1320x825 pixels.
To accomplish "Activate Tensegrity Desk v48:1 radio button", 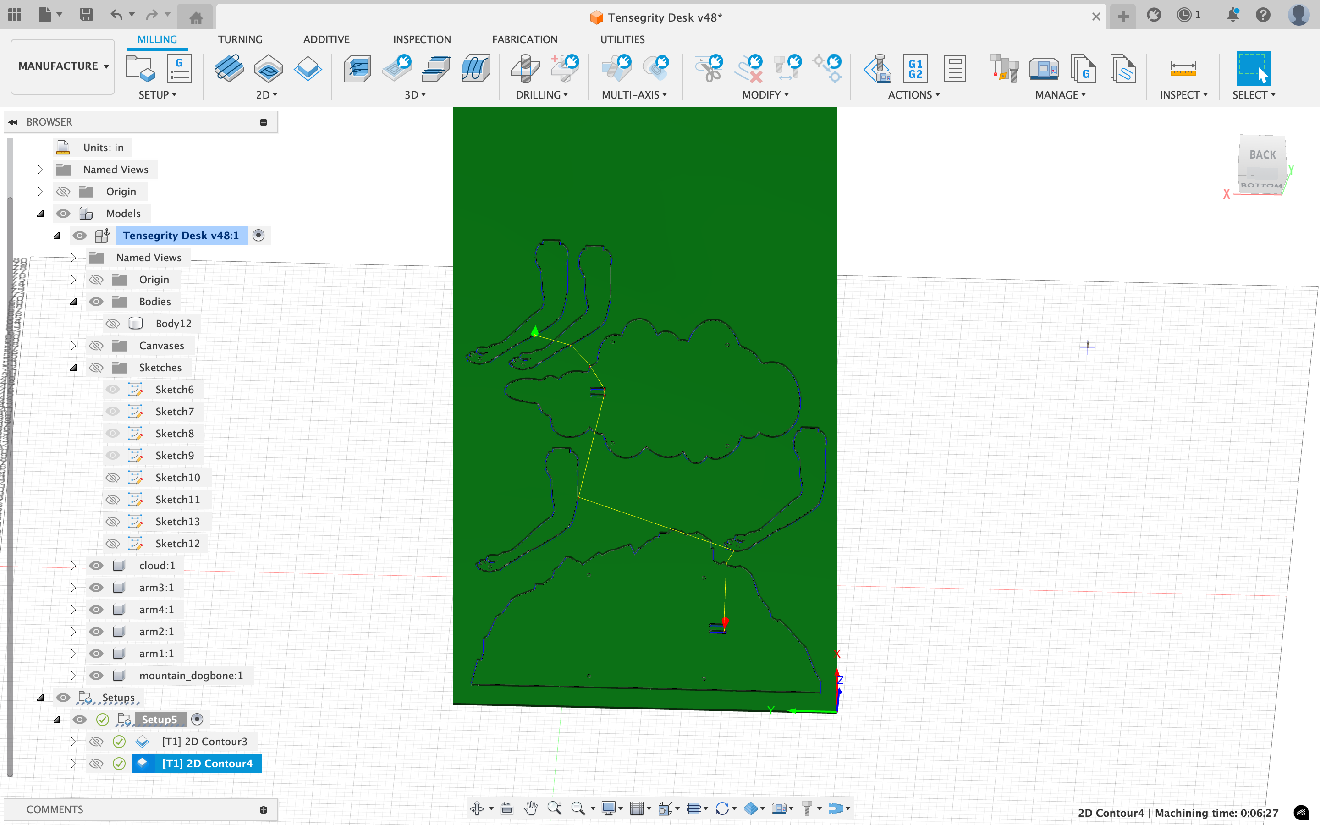I will click(258, 235).
